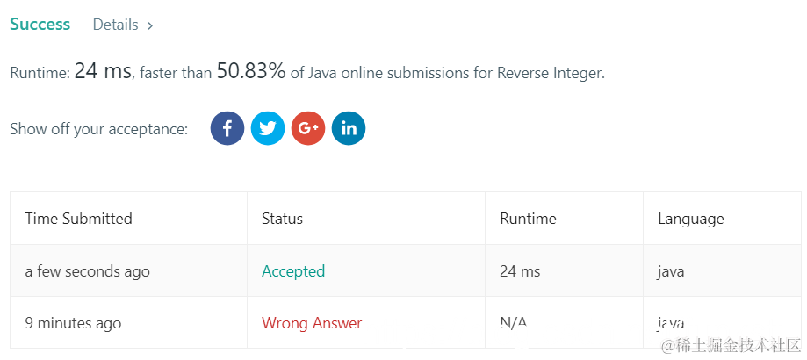Image resolution: width=807 pixels, height=360 pixels.
Task: Click the Success heading
Action: pos(40,25)
